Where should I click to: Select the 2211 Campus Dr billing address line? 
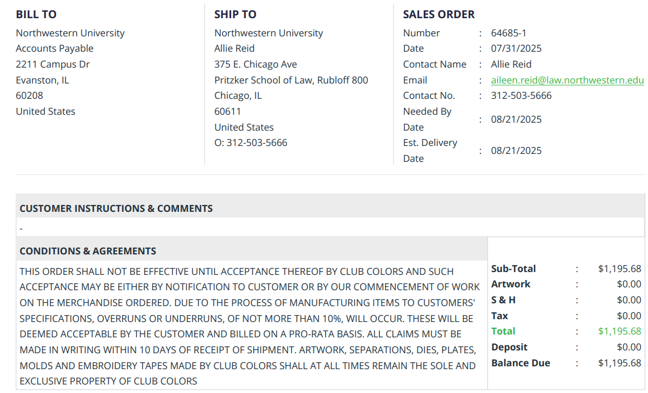point(53,64)
